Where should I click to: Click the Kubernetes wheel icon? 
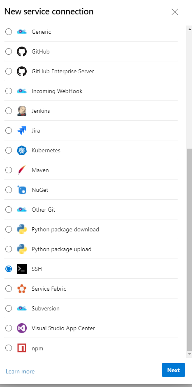22,150
